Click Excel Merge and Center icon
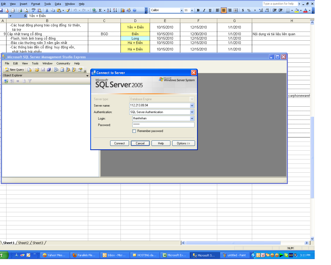The width and height of the screenshot is (331, 265). pos(236,10)
